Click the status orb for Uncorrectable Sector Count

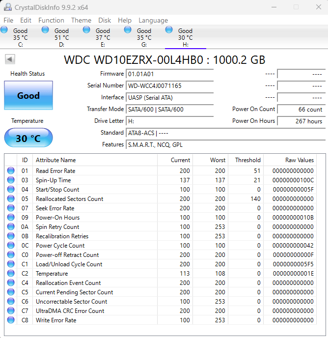[x=11, y=301]
